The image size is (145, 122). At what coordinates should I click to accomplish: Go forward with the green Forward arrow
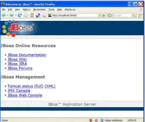(x=12, y=15)
